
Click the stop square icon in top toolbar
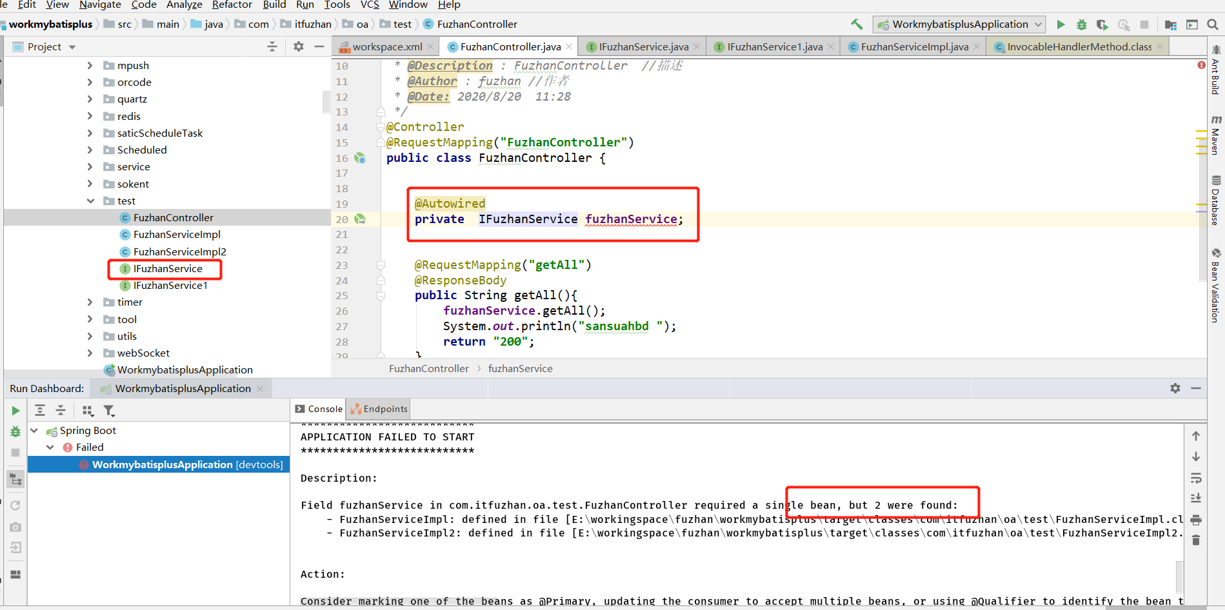tap(1144, 25)
